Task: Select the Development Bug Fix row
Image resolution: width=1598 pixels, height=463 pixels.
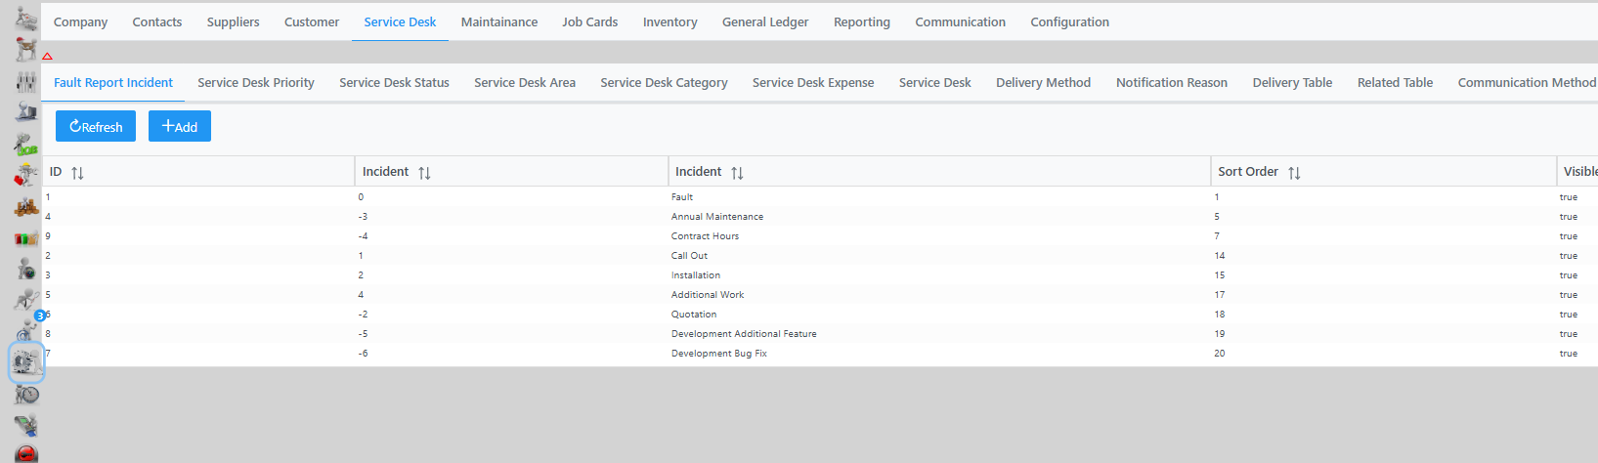Action: (x=820, y=353)
